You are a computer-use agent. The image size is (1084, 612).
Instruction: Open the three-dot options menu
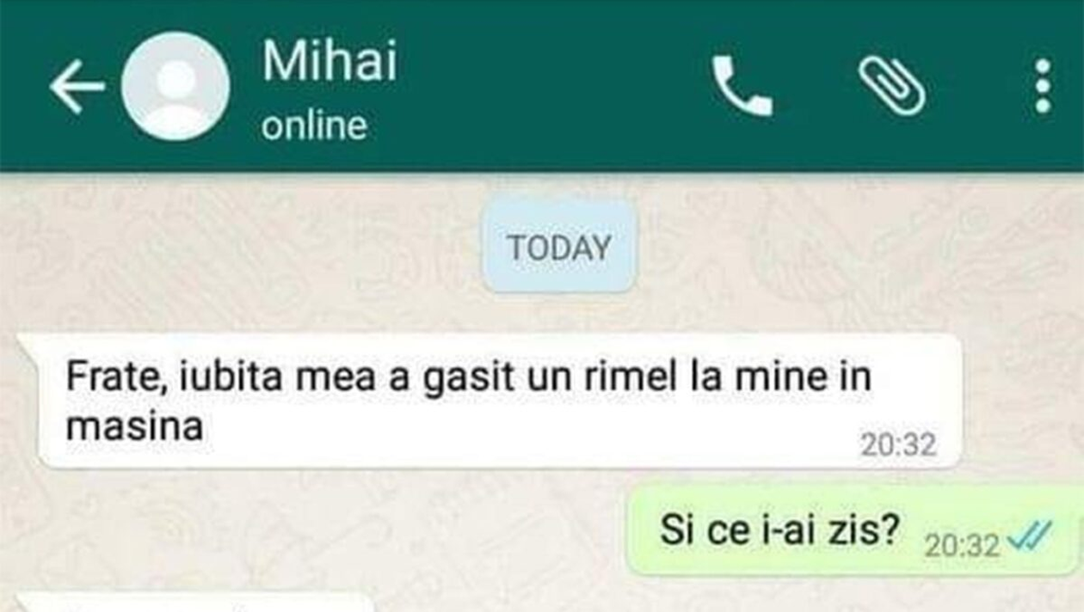1043,86
